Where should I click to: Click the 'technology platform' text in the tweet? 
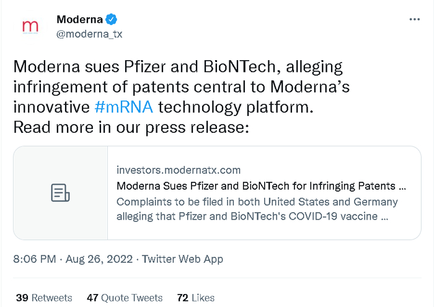point(235,107)
